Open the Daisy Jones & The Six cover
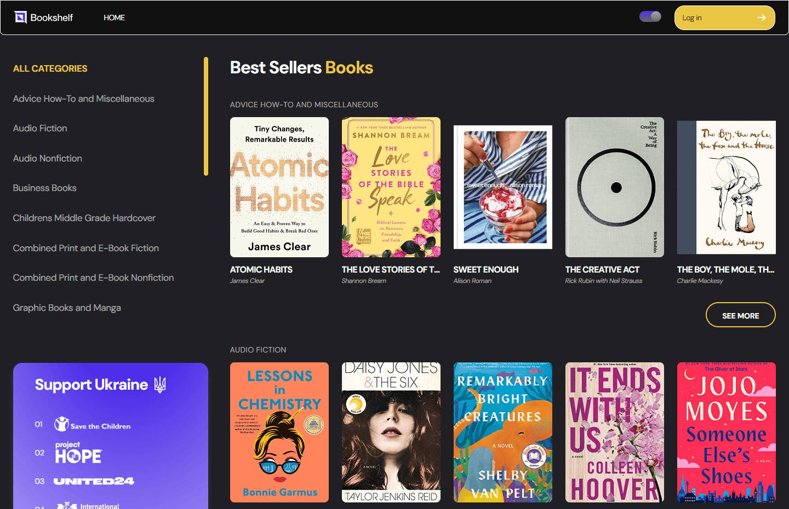The height and width of the screenshot is (509, 789). click(391, 432)
